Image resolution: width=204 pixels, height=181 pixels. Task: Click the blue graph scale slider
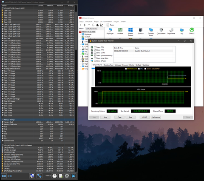(x=93, y=69)
